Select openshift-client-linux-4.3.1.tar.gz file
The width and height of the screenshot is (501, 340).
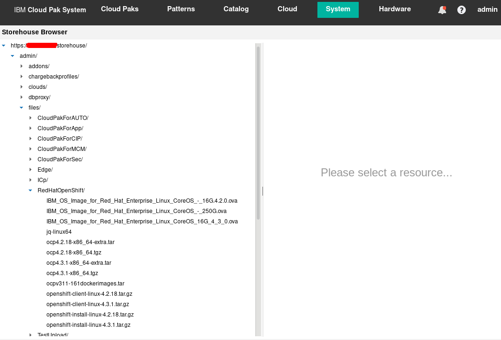click(x=87, y=304)
